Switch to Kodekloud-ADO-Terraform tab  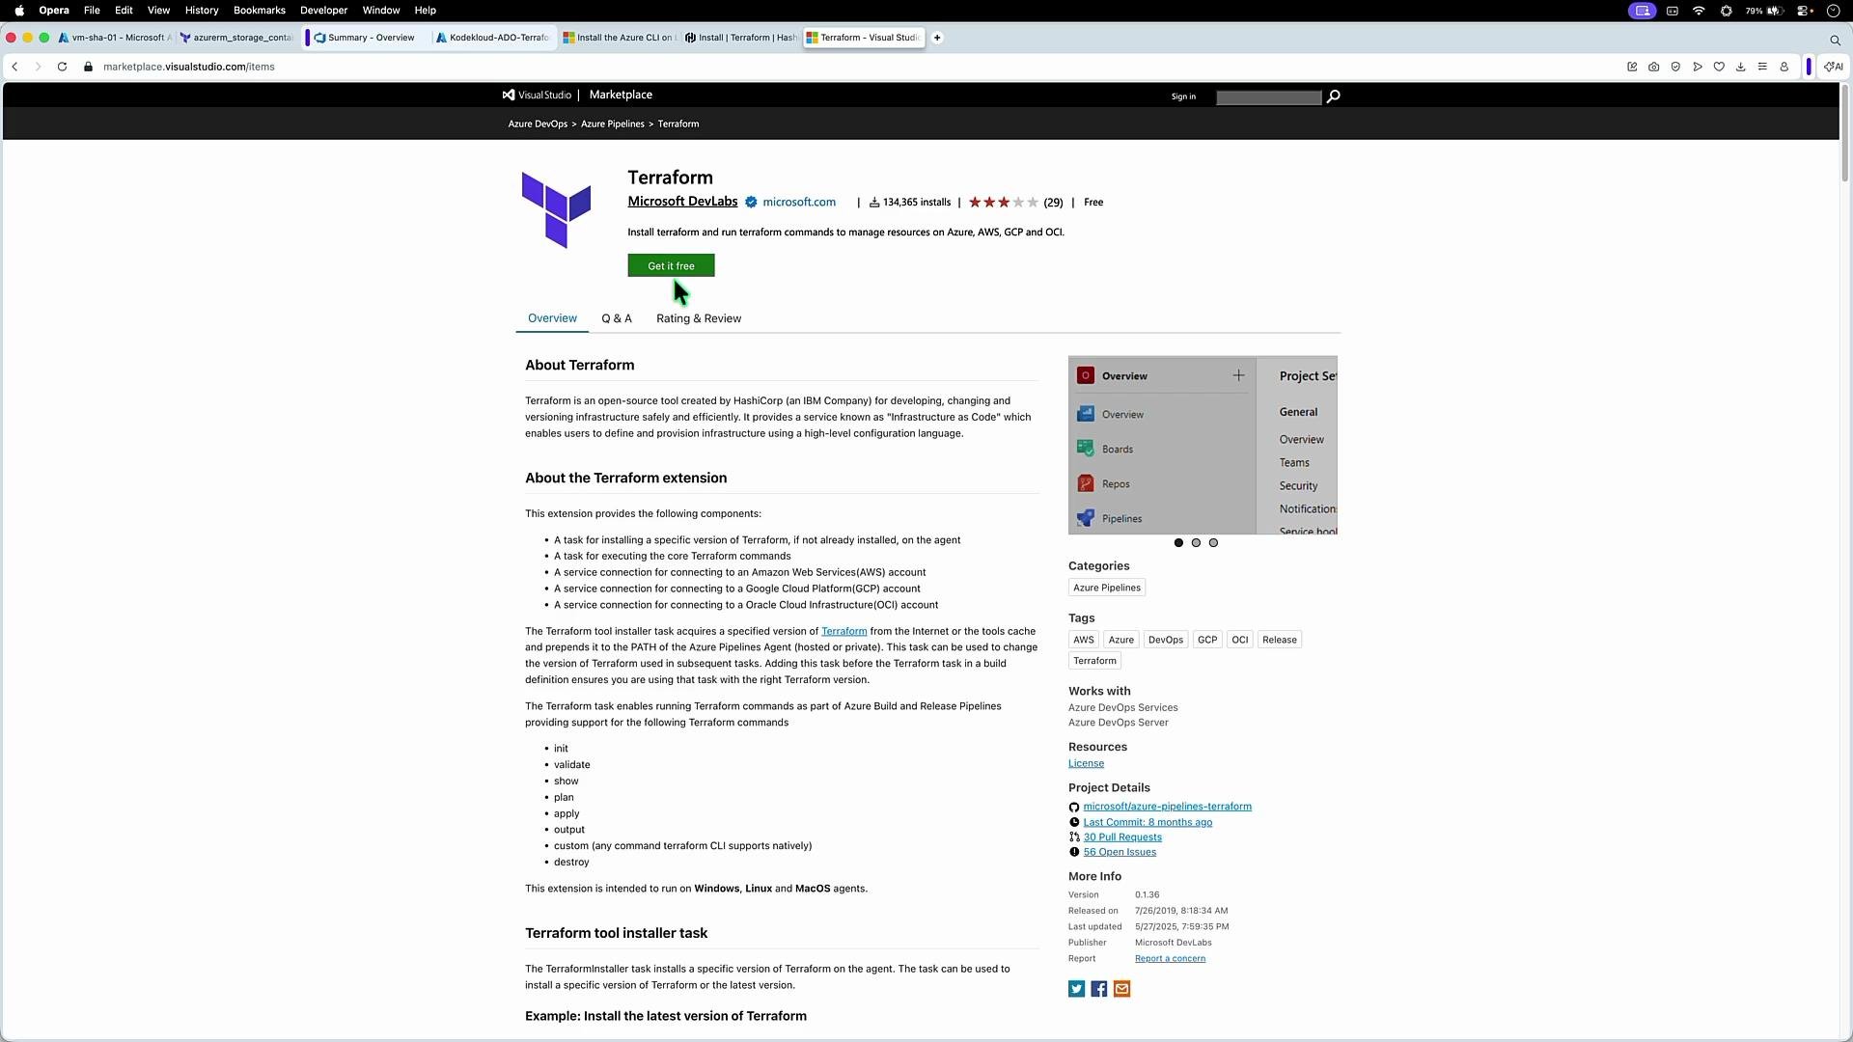[x=493, y=38]
